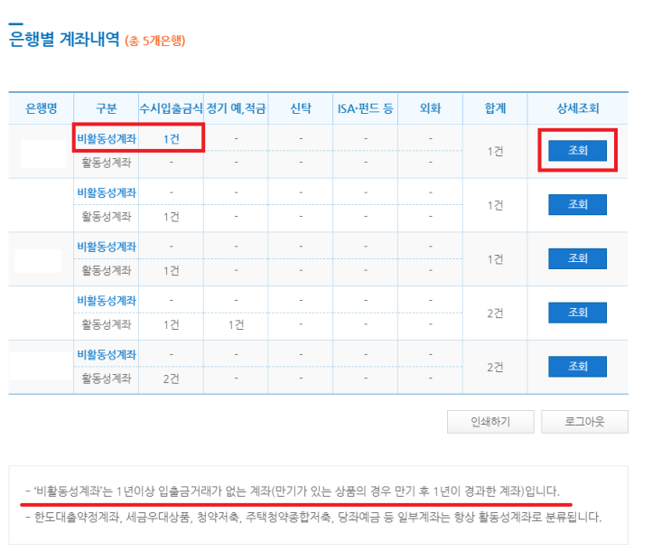Click 조회 for the bank with 활동성계좌 2건
The image size is (671, 552).
pyautogui.click(x=577, y=367)
